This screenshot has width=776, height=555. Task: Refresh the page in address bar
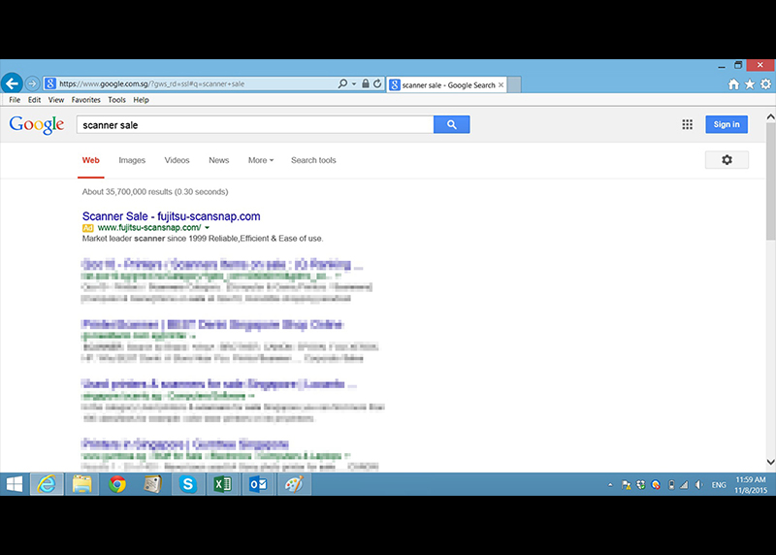376,84
